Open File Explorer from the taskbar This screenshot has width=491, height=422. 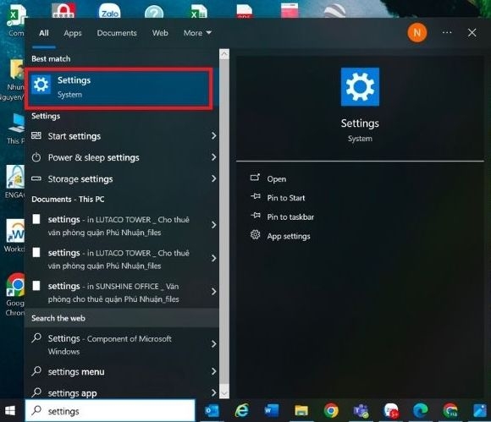(x=301, y=410)
